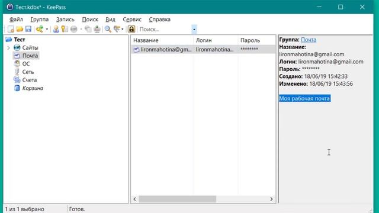
Task: Copy password via the key toolbar icon
Action: [x=65, y=29]
